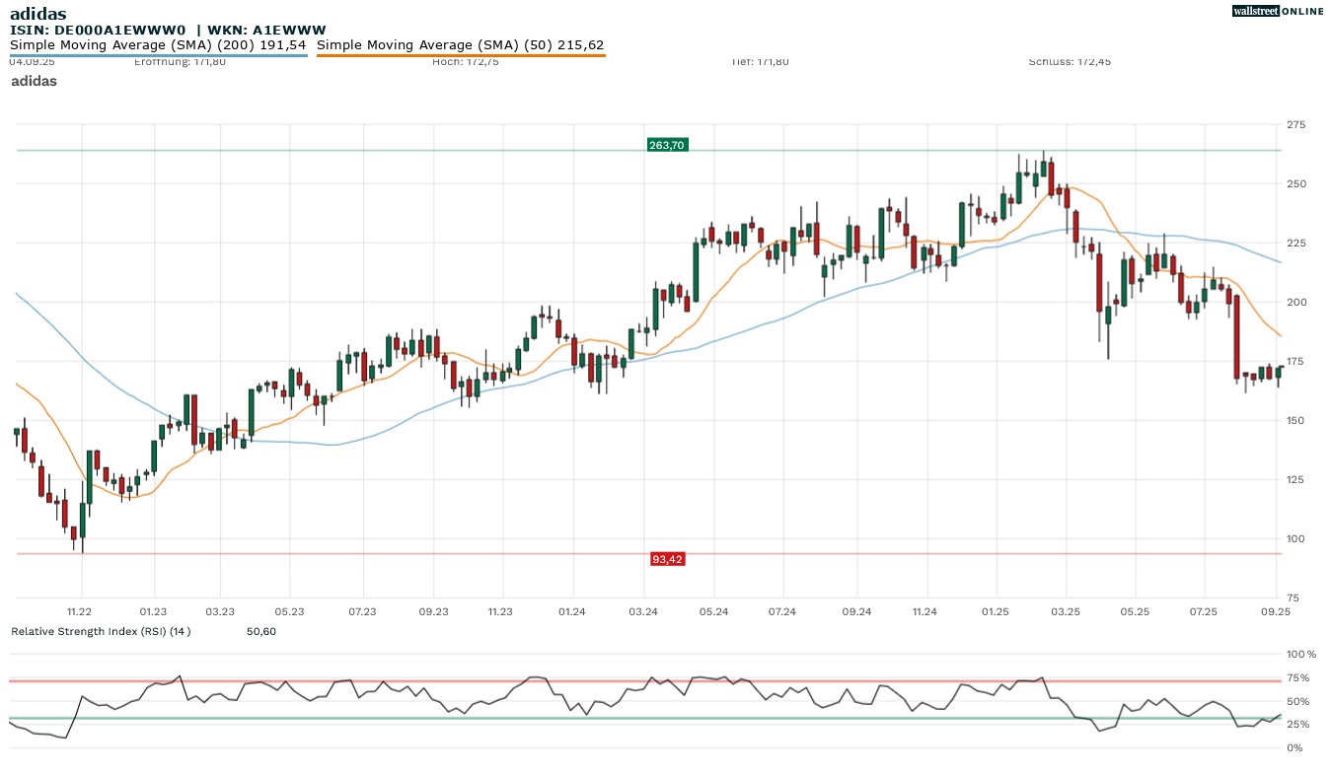Screen dimensions: 1331x775
Task: Click the 0% RSI axis label
Action: [x=1295, y=747]
